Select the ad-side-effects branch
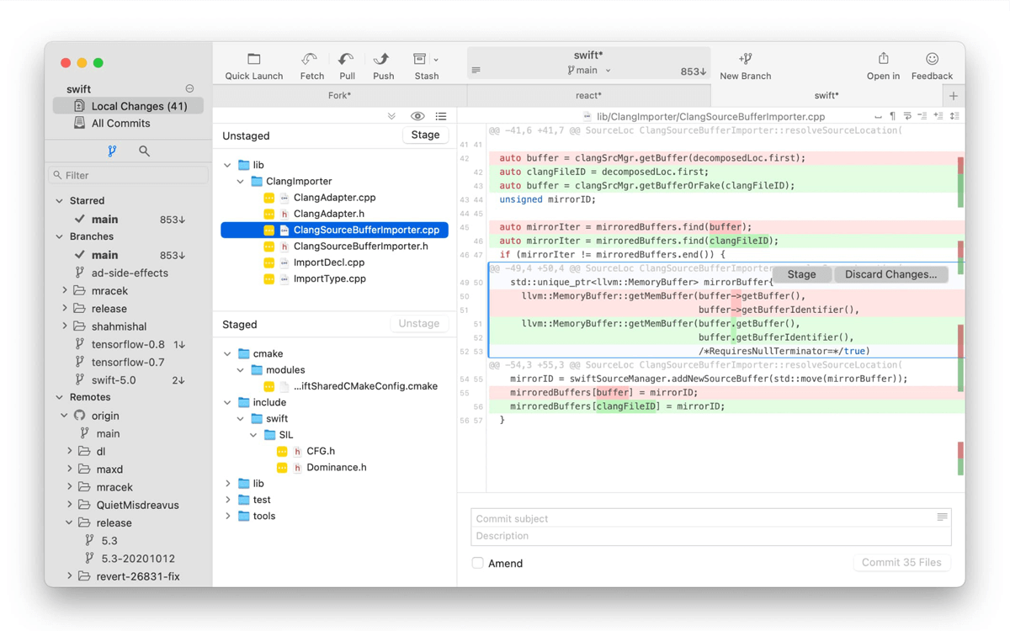 (128, 273)
